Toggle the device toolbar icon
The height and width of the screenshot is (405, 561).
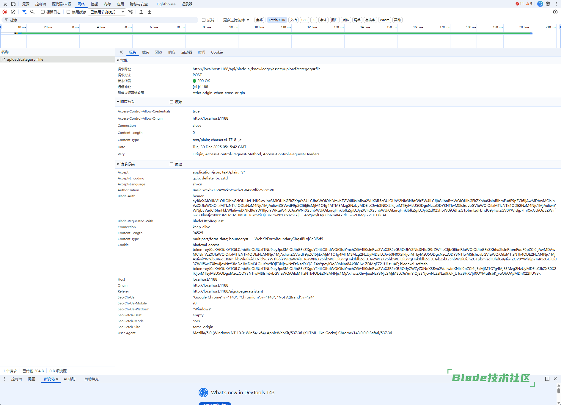coord(13,4)
